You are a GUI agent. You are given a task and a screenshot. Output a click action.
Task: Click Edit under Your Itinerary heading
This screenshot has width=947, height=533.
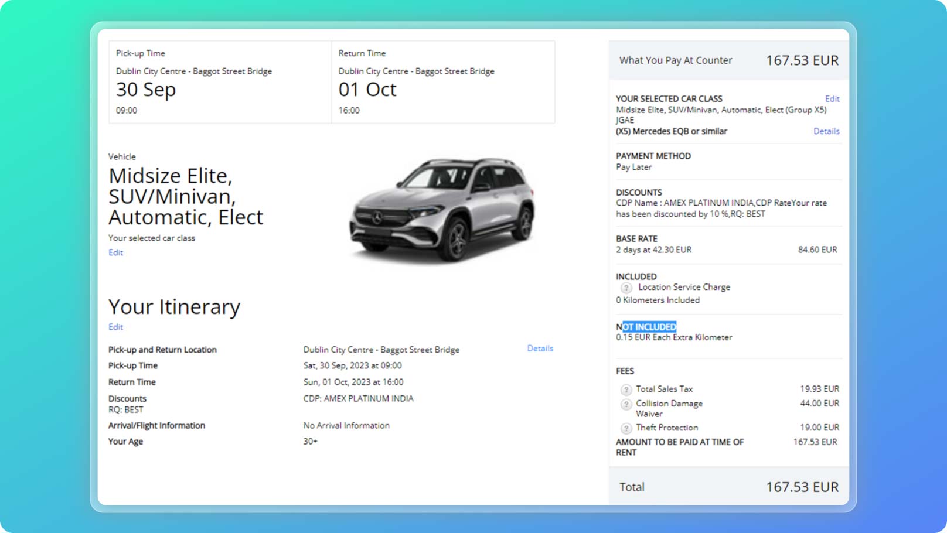point(115,327)
